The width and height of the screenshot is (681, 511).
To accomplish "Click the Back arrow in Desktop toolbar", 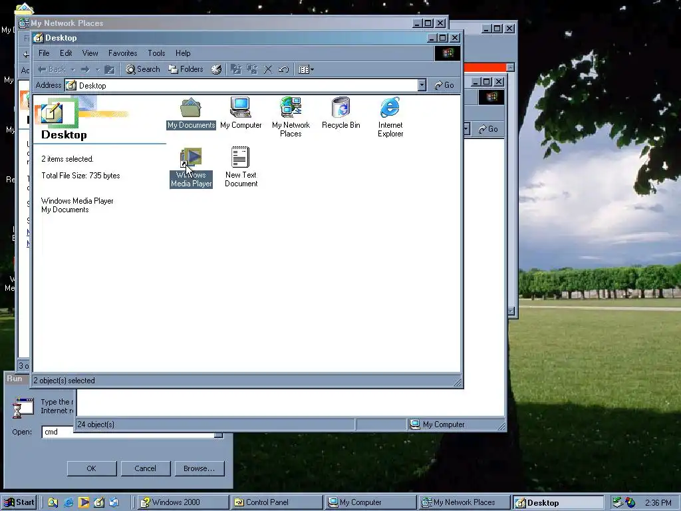I will [51, 69].
